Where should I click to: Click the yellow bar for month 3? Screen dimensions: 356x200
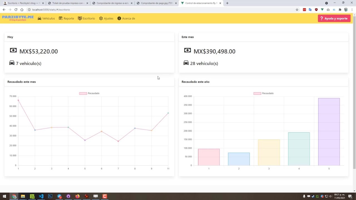click(x=269, y=152)
